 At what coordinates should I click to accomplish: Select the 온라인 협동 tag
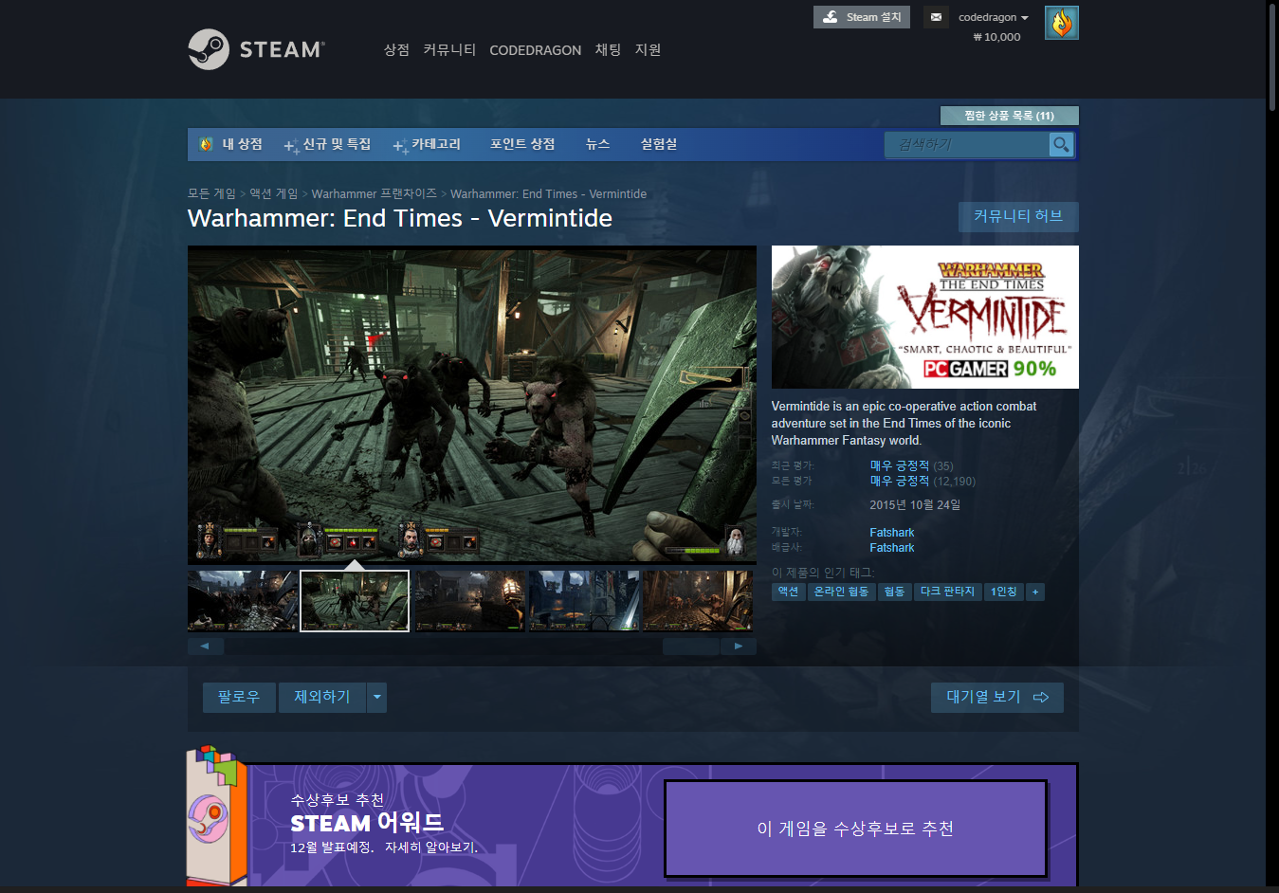pyautogui.click(x=842, y=592)
